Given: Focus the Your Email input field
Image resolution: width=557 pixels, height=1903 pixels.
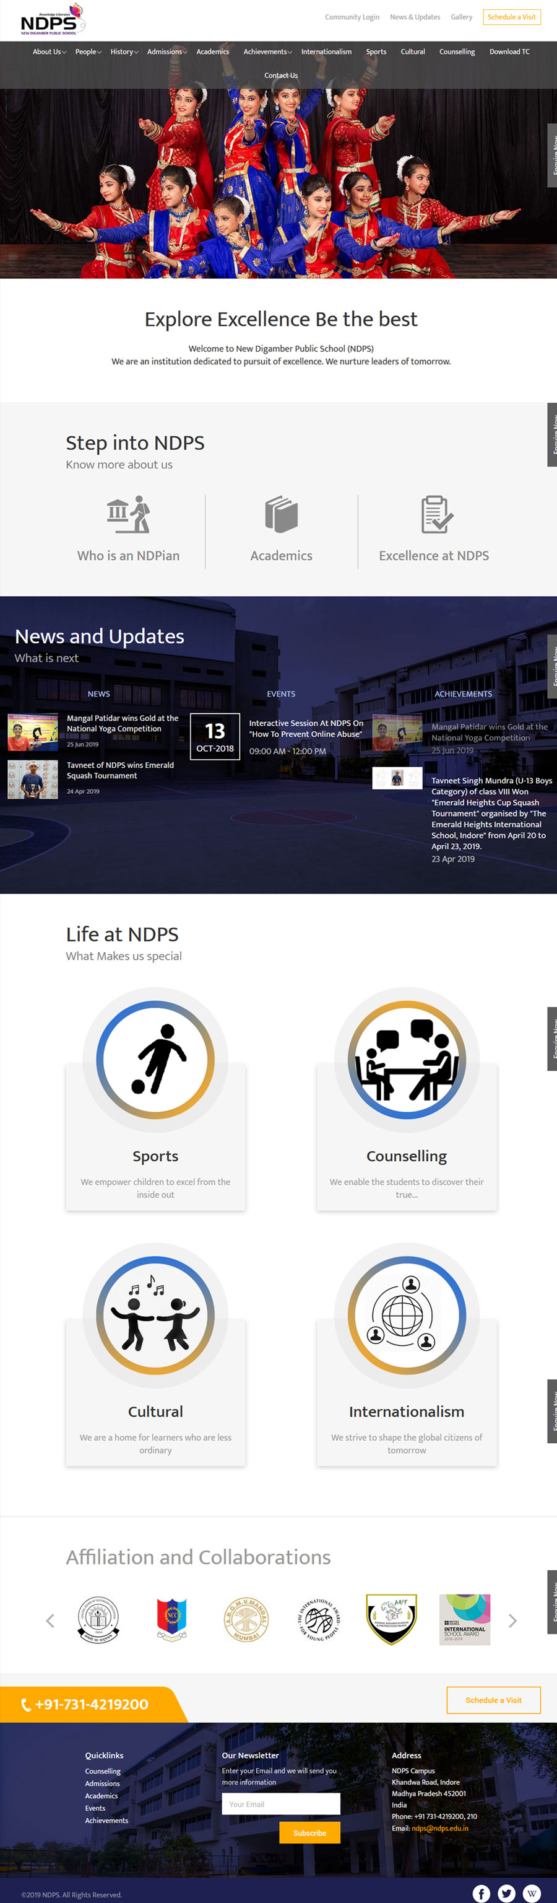Looking at the screenshot, I should tap(281, 1803).
